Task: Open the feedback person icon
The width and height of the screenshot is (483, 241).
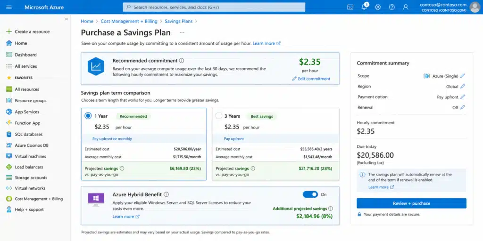Action: (406, 7)
